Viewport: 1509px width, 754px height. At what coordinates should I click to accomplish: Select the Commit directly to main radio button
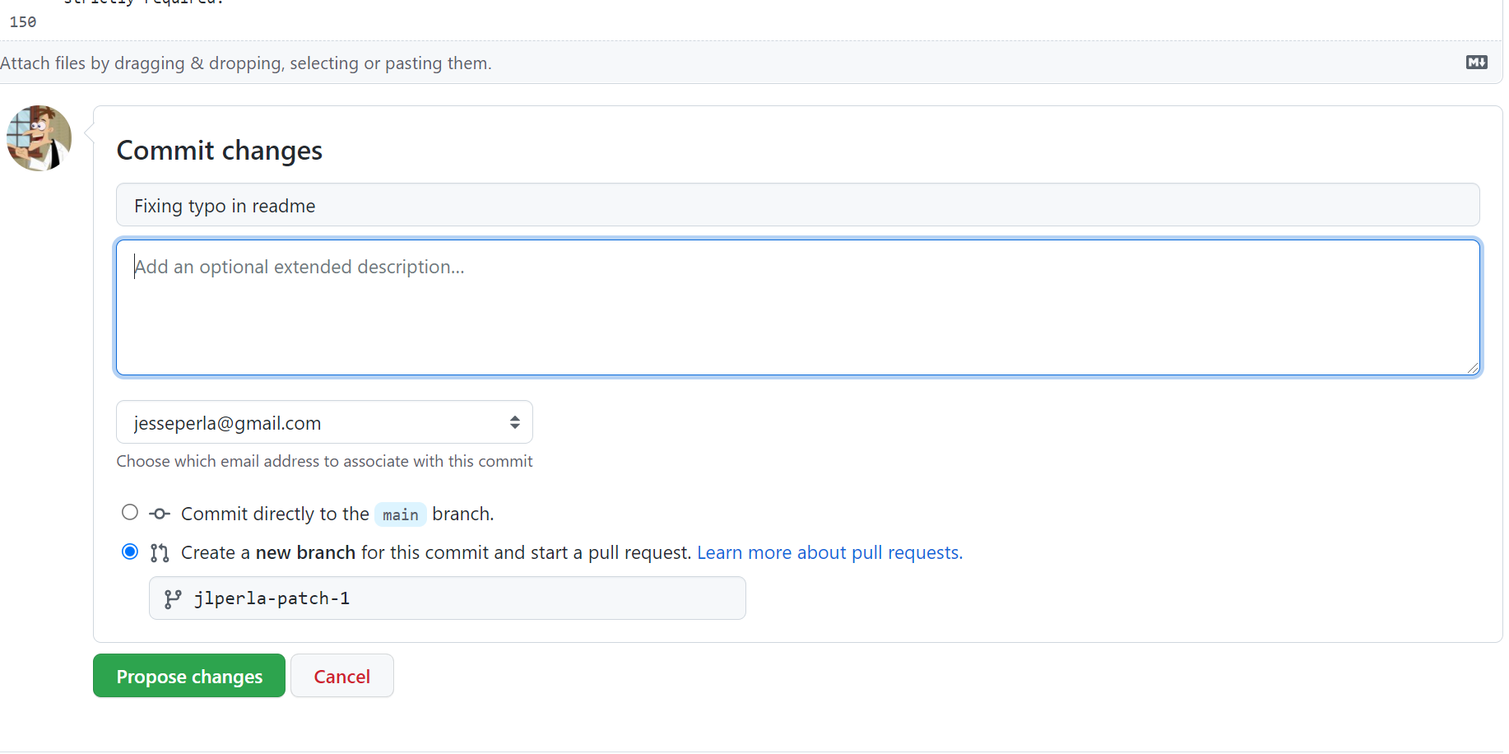(130, 513)
